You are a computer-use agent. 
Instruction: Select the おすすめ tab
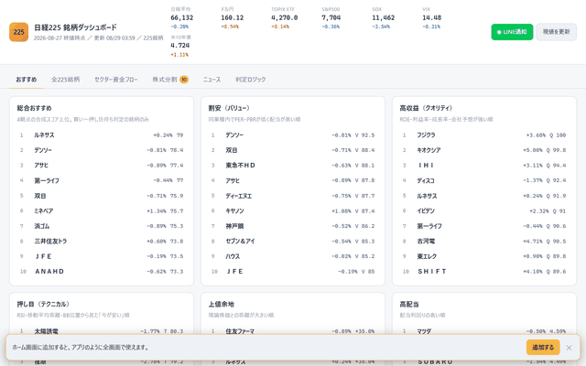tap(27, 80)
